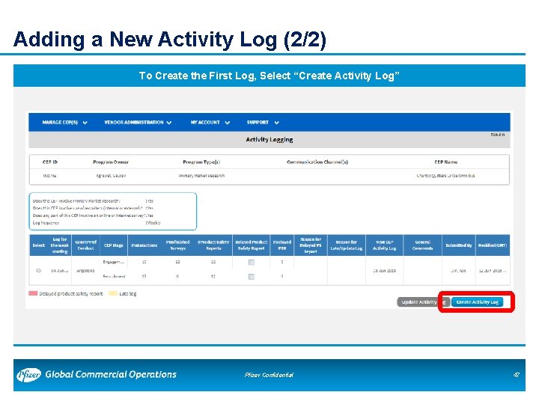This screenshot has width=539, height=404.
Task: Tick the Delayed PSR checkbox in the Recruitment row
Action: [x=252, y=277]
